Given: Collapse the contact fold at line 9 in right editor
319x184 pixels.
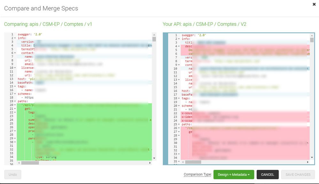Looking at the screenshot, I should tap(179, 65).
